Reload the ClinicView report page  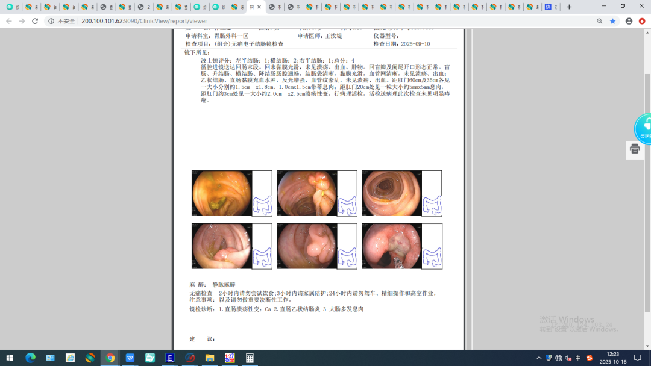click(34, 20)
